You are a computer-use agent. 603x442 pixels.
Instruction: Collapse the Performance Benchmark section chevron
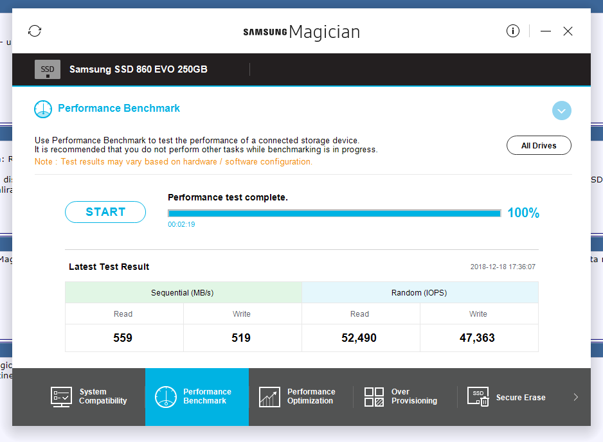(x=561, y=110)
